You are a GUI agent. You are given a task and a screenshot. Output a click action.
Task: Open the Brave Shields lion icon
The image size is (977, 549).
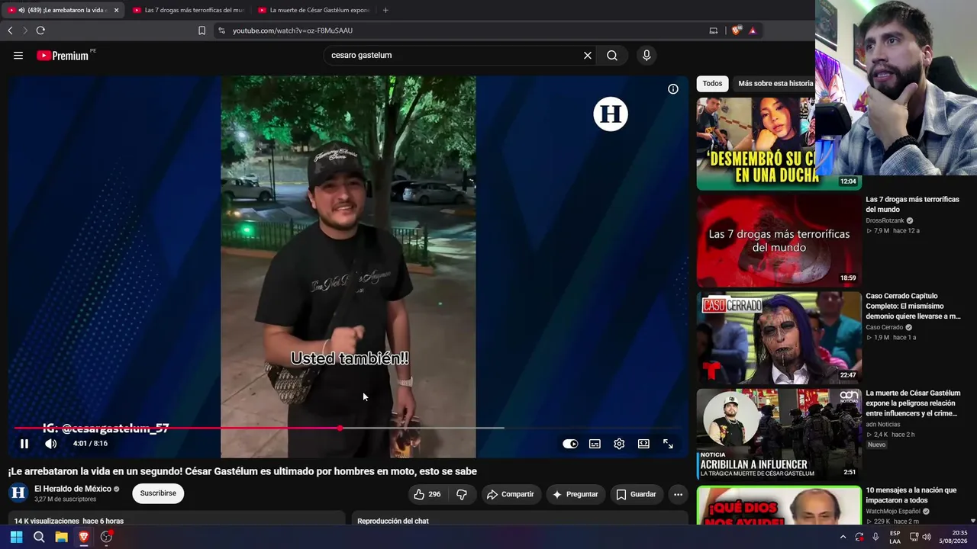point(736,30)
